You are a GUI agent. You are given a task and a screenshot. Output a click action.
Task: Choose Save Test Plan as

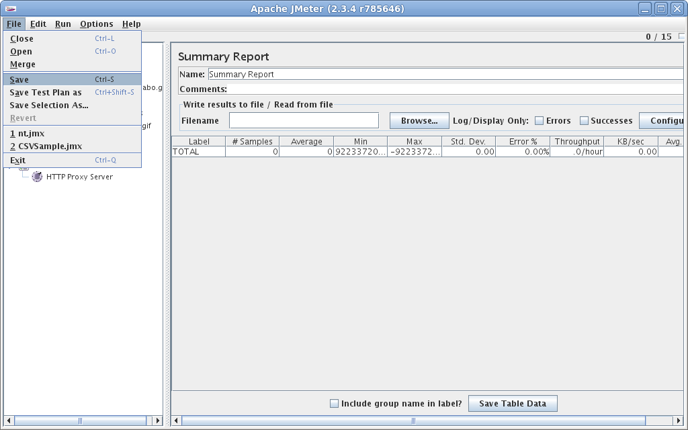click(73, 92)
